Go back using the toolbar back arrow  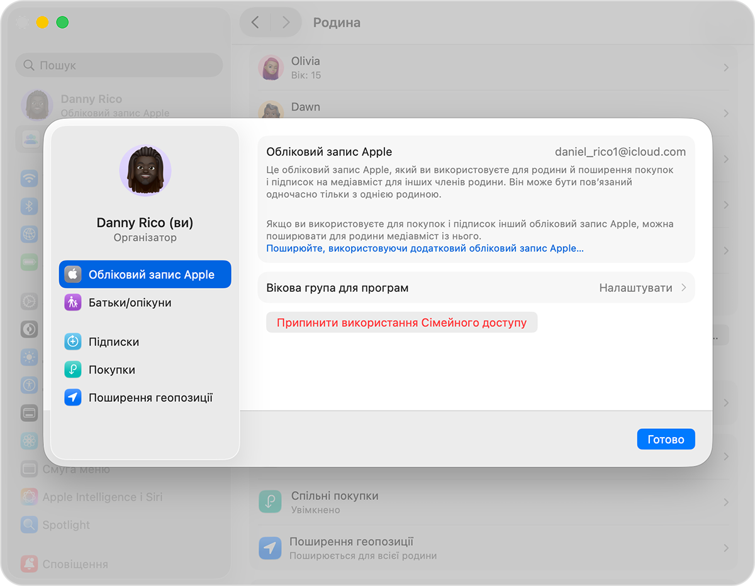(255, 23)
